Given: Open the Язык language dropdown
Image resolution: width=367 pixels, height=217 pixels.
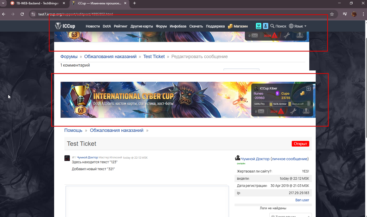Looking at the screenshot, I should (298, 26).
